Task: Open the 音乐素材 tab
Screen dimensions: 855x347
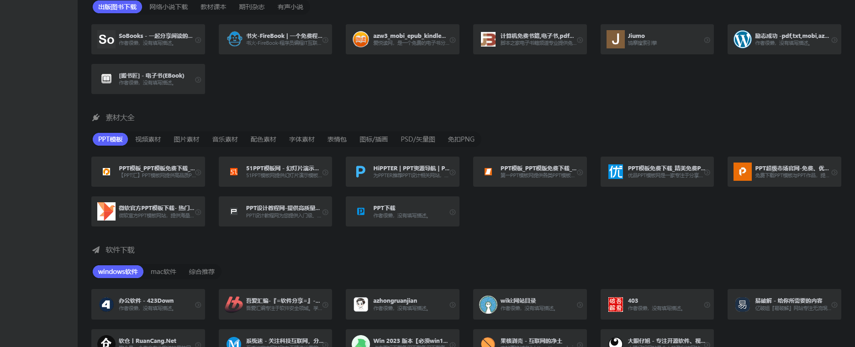Action: coord(225,139)
